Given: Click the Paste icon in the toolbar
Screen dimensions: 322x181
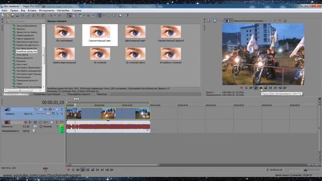Looking at the screenshot, I should coord(43,16).
